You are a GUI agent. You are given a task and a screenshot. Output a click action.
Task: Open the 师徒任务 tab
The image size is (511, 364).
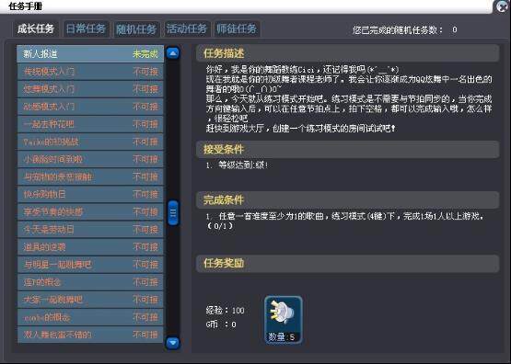tap(237, 28)
